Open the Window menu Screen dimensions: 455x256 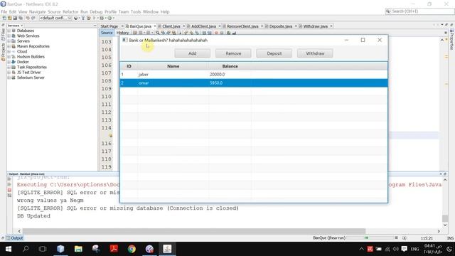[x=151, y=11]
